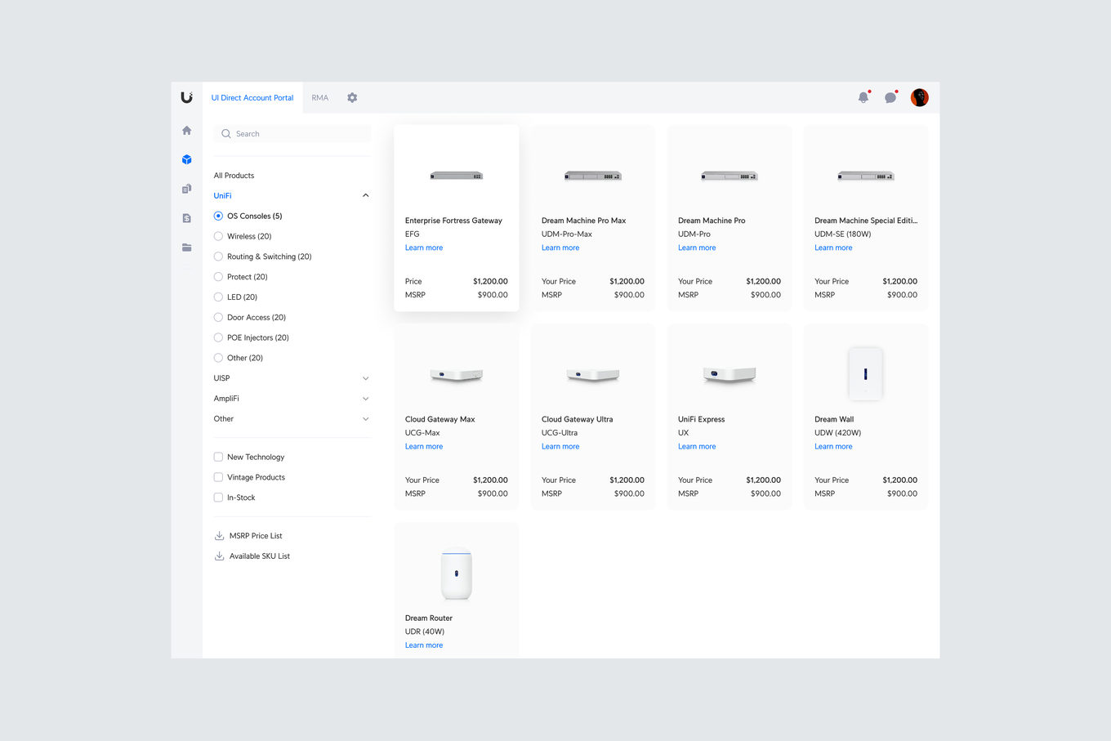Open Learn more for Enterprise Fortress Gateway

coord(424,248)
